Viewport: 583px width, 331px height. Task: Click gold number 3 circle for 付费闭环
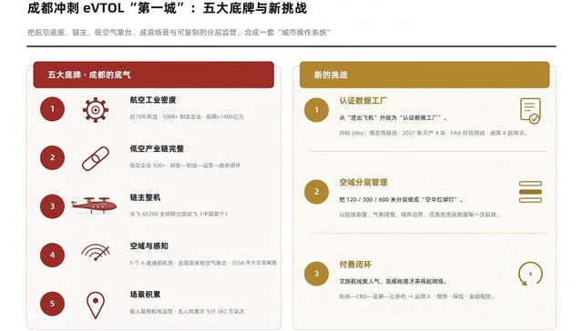click(x=316, y=274)
